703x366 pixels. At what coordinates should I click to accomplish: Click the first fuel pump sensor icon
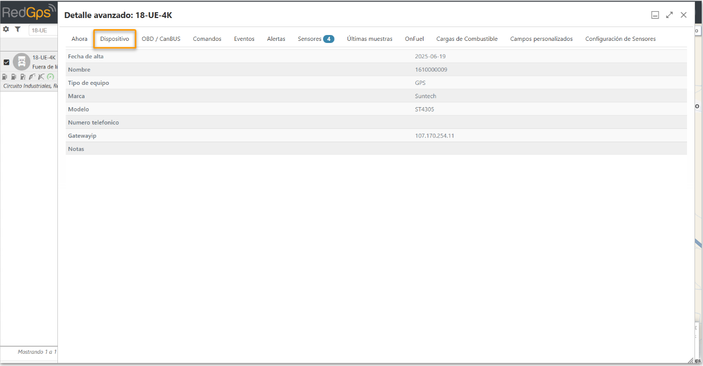5,77
